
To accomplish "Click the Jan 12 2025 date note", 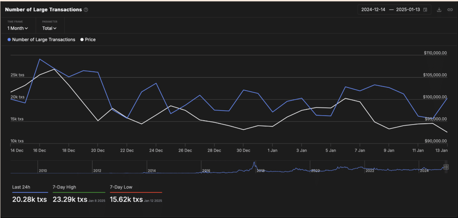I will tap(153, 201).
